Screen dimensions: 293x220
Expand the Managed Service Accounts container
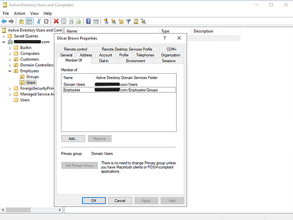tap(10, 94)
